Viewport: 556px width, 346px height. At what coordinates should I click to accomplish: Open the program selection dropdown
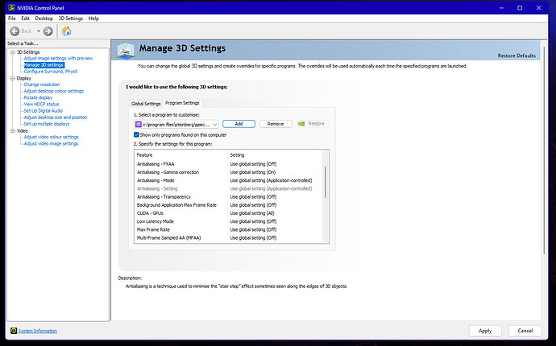pyautogui.click(x=215, y=124)
